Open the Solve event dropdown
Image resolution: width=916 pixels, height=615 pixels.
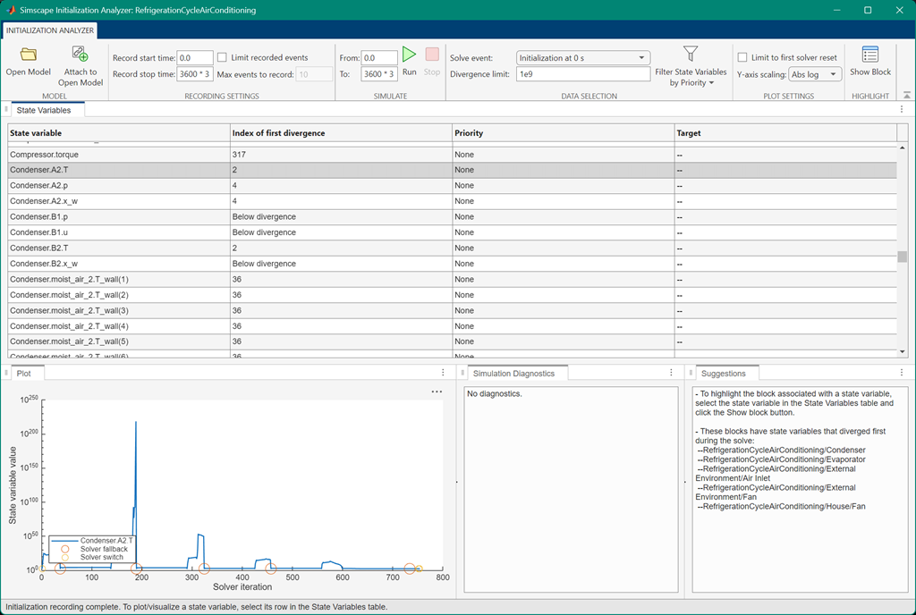[582, 57]
